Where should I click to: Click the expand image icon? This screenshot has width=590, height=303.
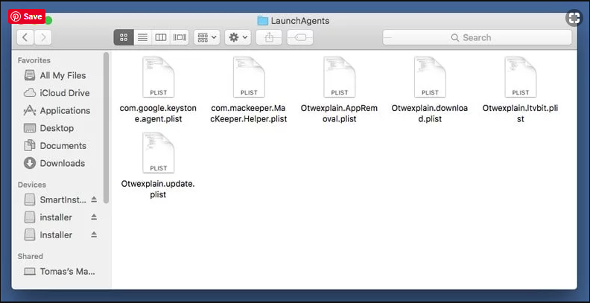click(x=574, y=18)
